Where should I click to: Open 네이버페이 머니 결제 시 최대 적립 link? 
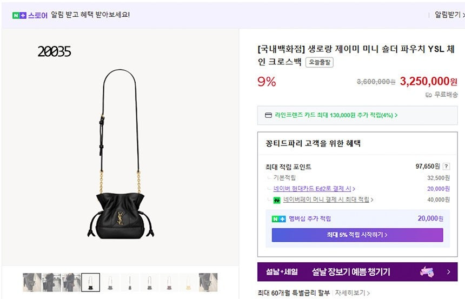(328, 200)
